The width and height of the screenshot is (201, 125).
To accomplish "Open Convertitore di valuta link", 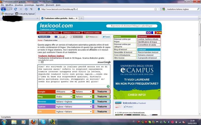I will pos(147,45).
